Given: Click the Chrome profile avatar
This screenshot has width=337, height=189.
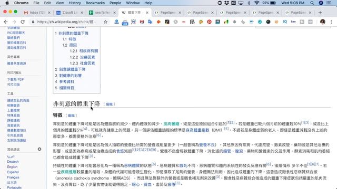Looking at the screenshot, I should (x=322, y=22).
